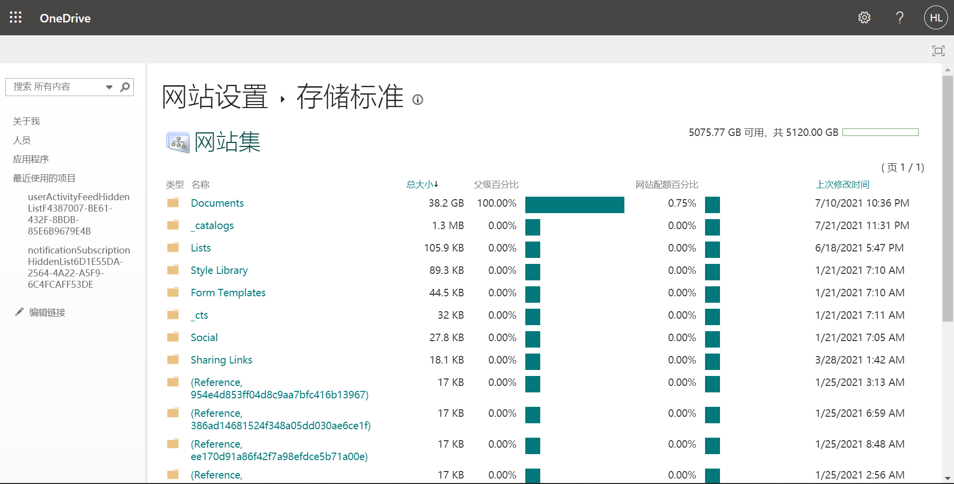
Task: Click the info icon beside 存储标准
Action: [x=418, y=100]
